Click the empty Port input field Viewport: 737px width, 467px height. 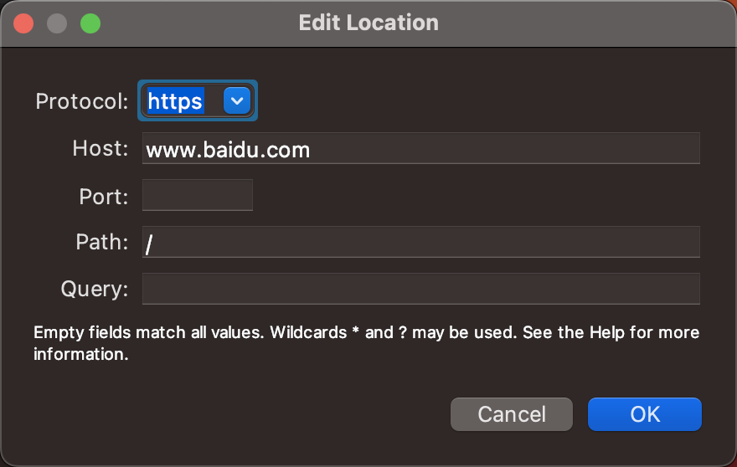[198, 197]
